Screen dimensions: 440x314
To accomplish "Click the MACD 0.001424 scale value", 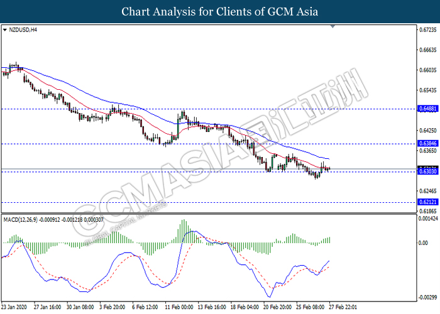I will click(428, 219).
